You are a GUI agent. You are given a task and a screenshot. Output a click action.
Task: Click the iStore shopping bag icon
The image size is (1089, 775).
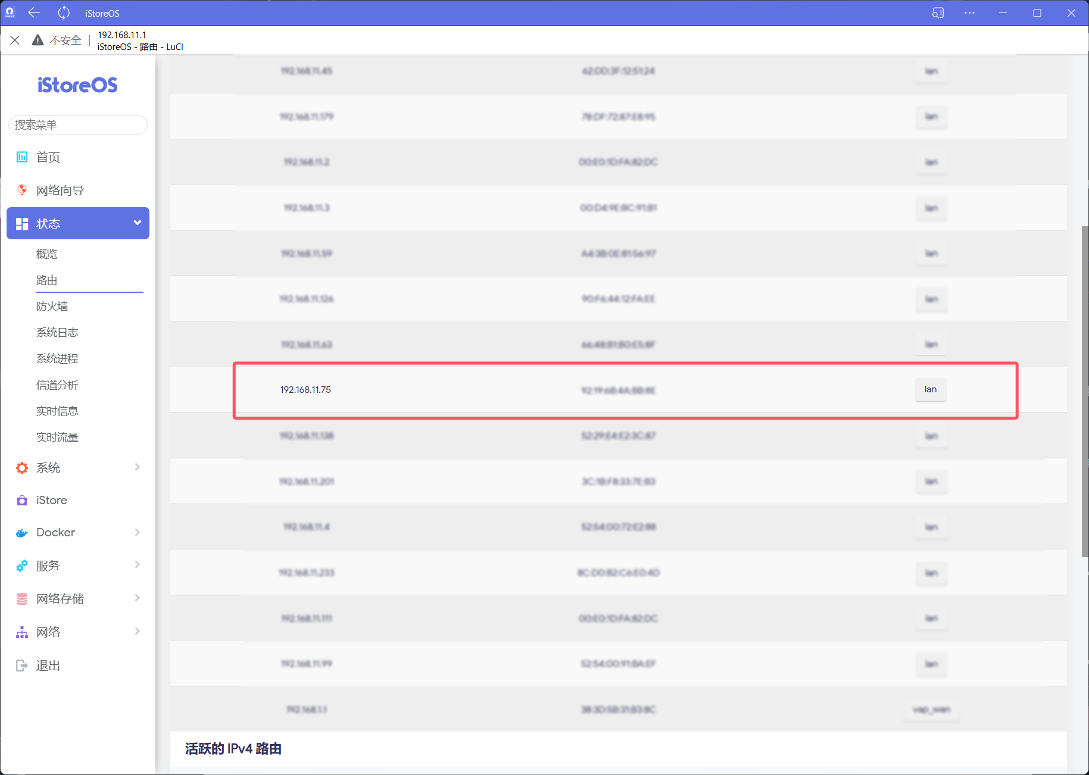(22, 501)
